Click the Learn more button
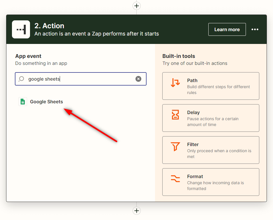273x220 pixels. point(227,29)
